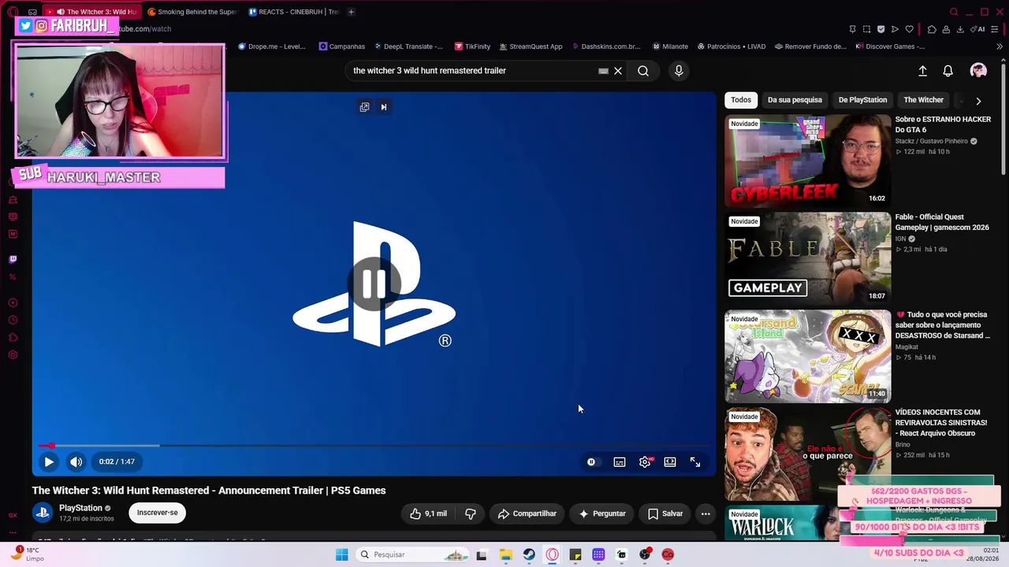Expand the bookmarks bar overflow chevron
This screenshot has width=1009, height=567.
pos(1000,46)
